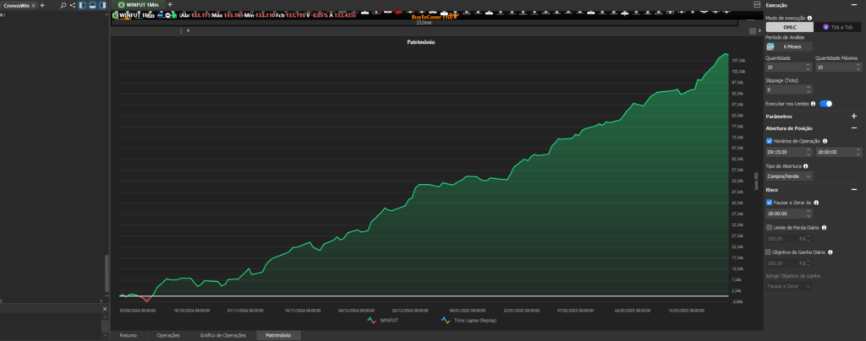The width and height of the screenshot is (866, 341).
Task: Click the 09:15:00 start time field
Action: pyautogui.click(x=789, y=151)
